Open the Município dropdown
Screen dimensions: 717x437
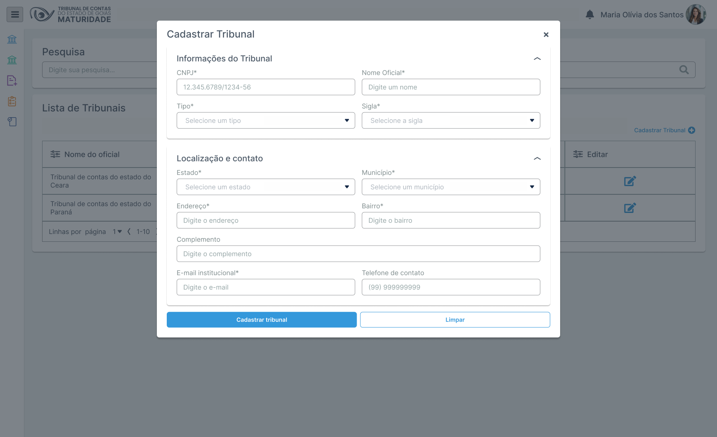tap(451, 187)
